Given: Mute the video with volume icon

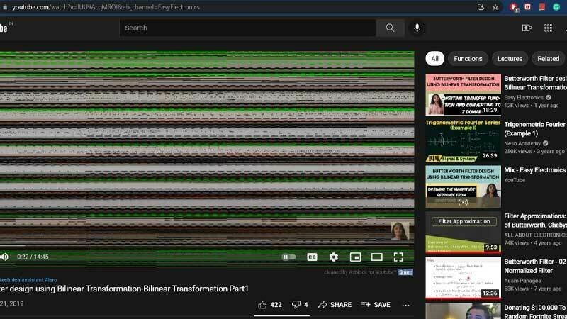Looking at the screenshot, I should click(x=4, y=257).
